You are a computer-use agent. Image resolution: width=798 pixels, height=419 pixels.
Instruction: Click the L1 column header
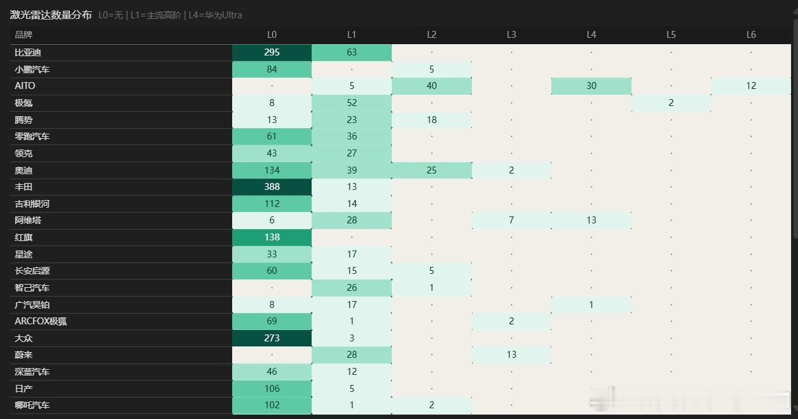coord(351,35)
